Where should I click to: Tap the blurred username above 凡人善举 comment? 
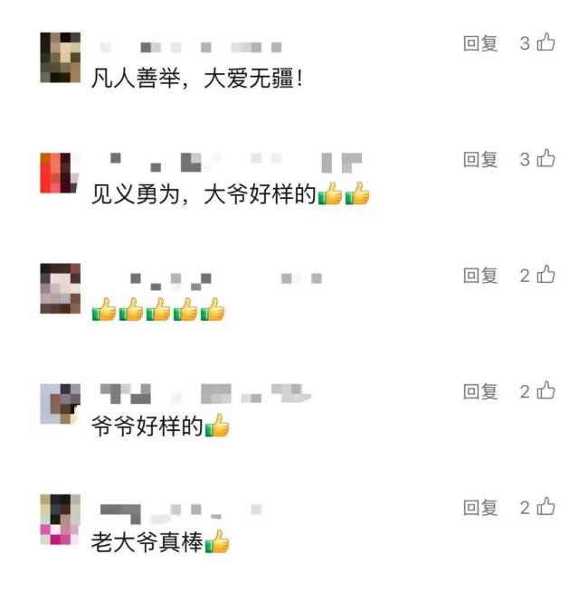(191, 48)
